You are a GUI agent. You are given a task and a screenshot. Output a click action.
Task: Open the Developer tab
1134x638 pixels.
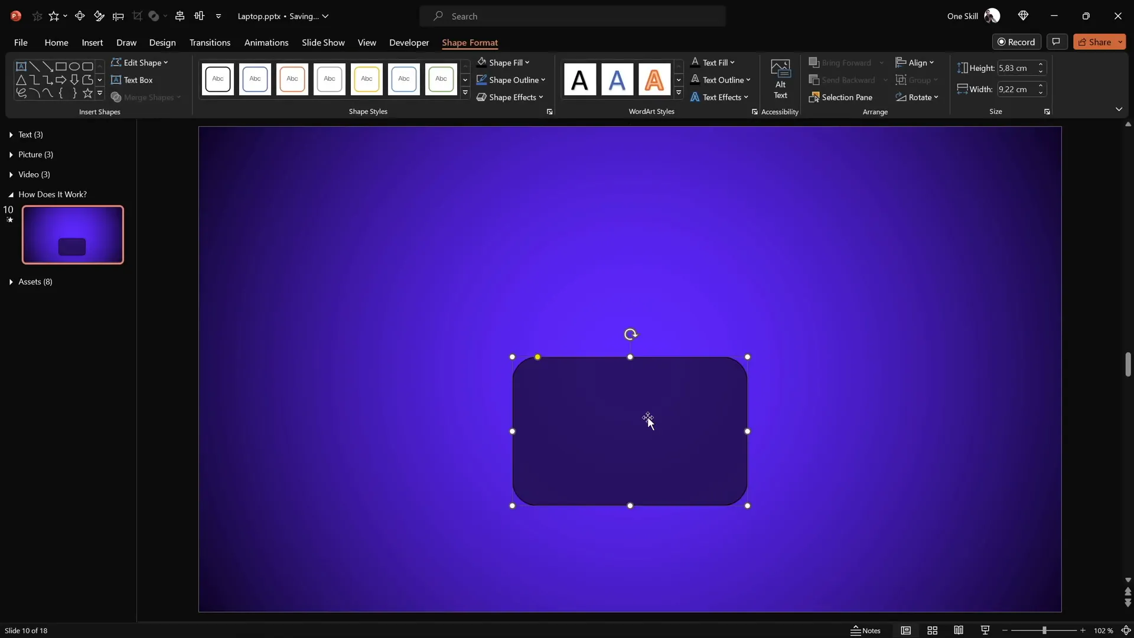[x=408, y=43]
